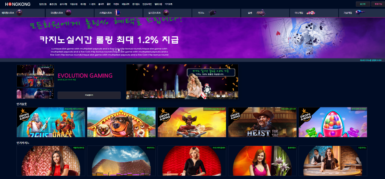The width and height of the screenshot is (385, 179).
Task: Launch the dog house slot game thumbnail
Action: [x=121, y=122]
